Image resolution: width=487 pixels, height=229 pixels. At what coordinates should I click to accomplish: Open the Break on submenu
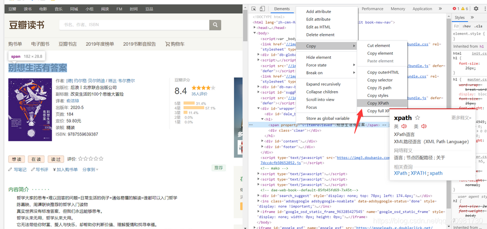326,73
